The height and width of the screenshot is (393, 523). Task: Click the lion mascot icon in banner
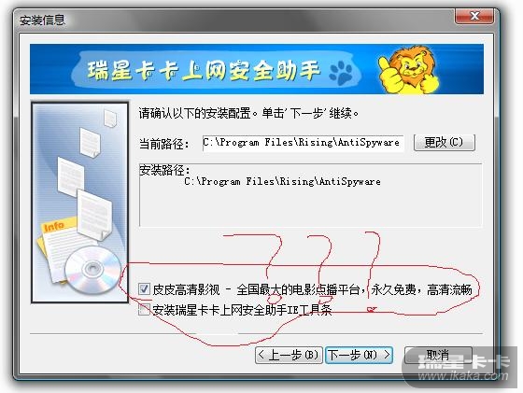(x=409, y=69)
